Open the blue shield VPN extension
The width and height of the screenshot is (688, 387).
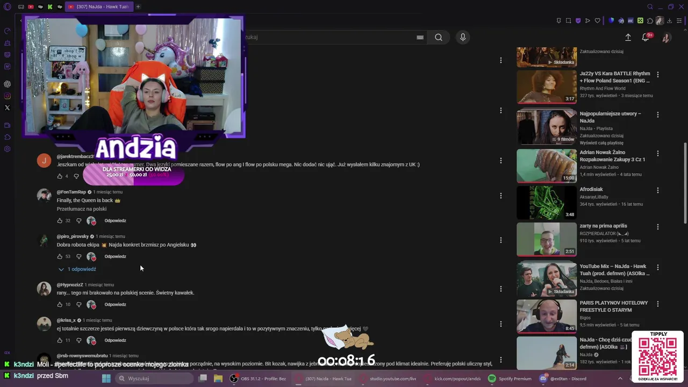611,21
